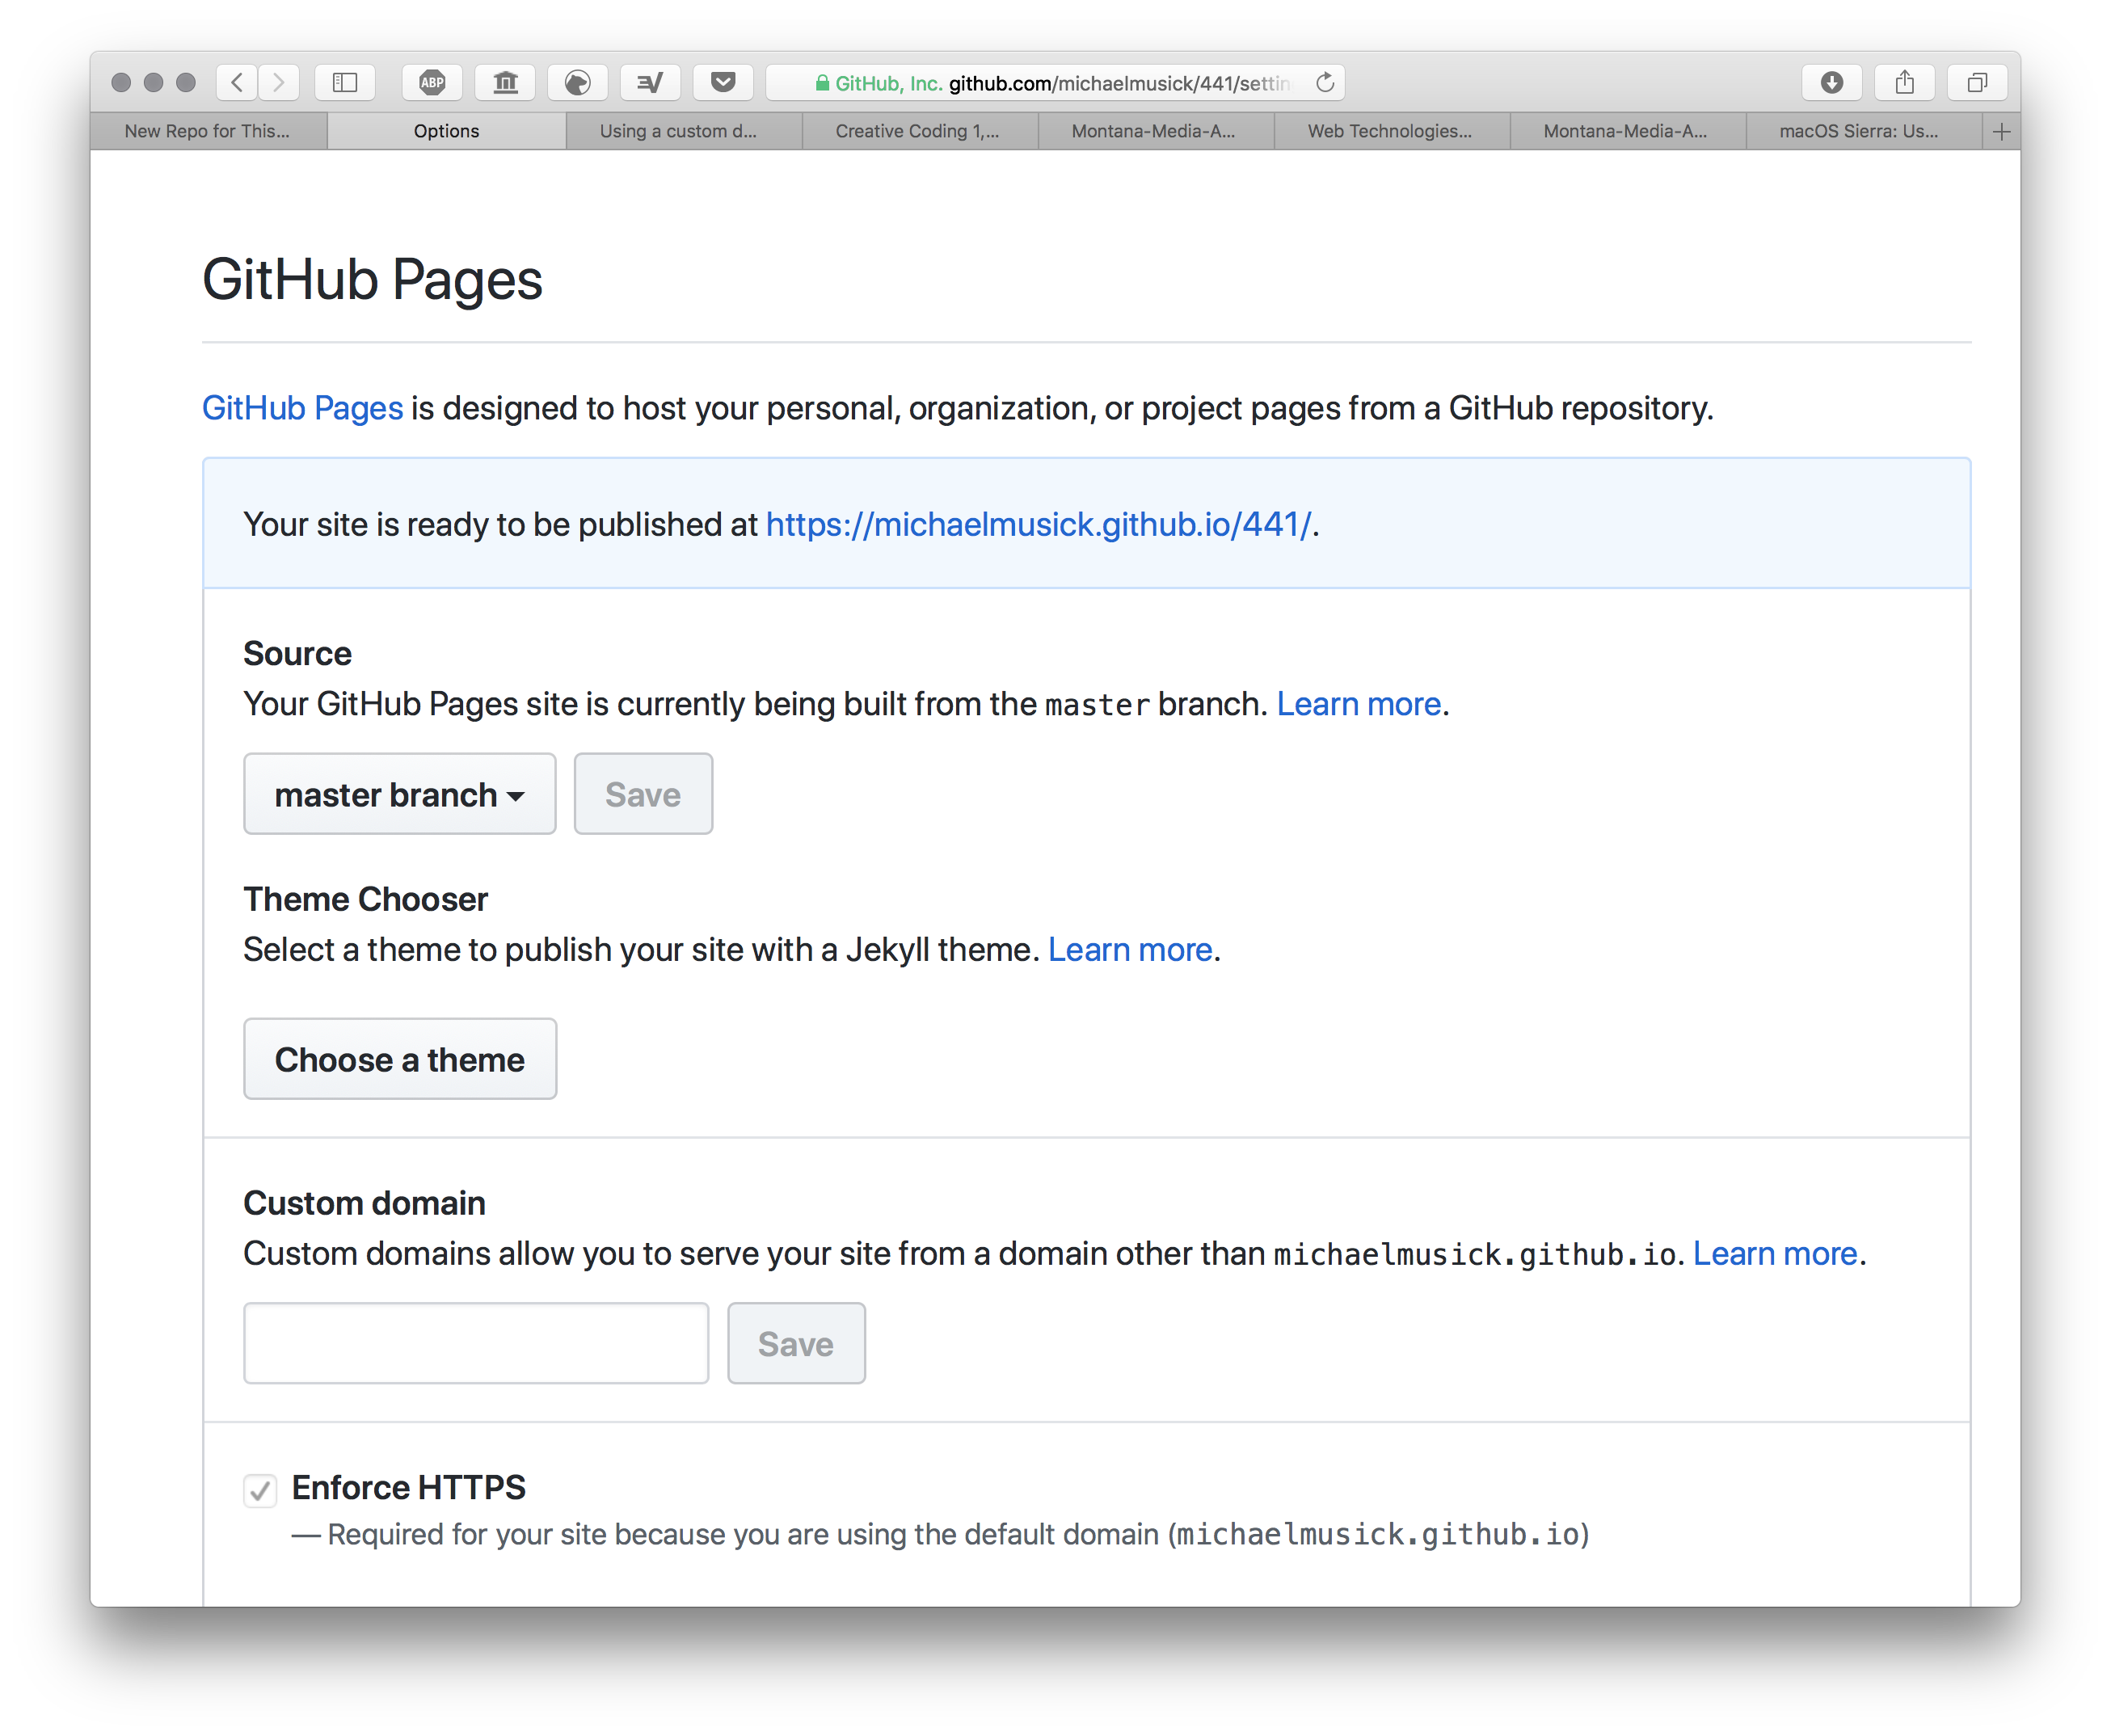Switch to the New Repo for This tab
Screen dimensions: 2111x1736
208,131
